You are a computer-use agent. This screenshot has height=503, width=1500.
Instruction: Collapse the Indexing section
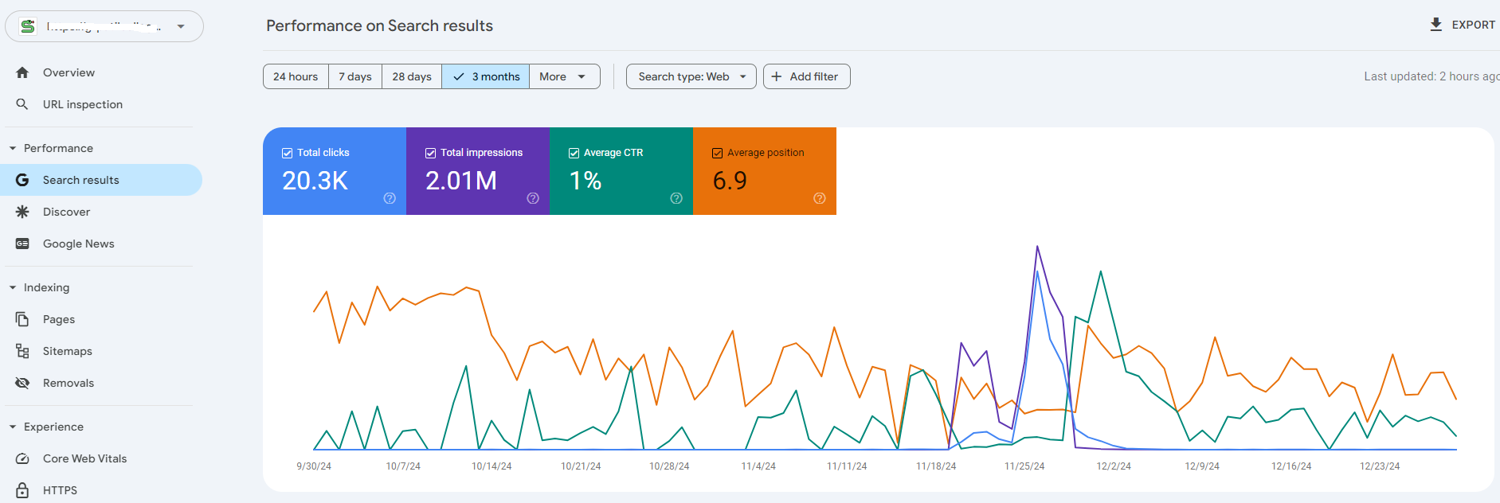(13, 287)
